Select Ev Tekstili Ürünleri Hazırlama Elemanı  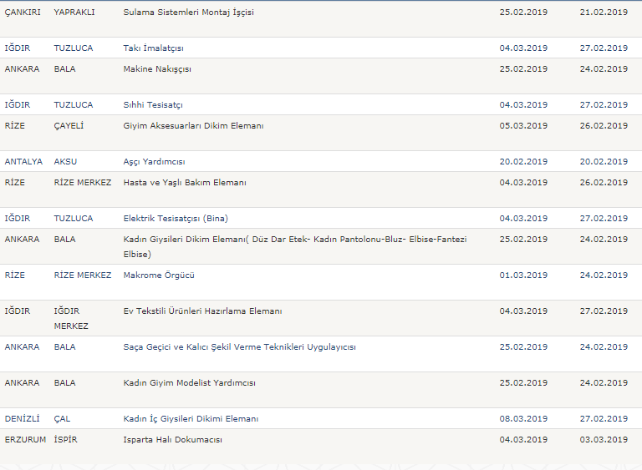point(202,311)
